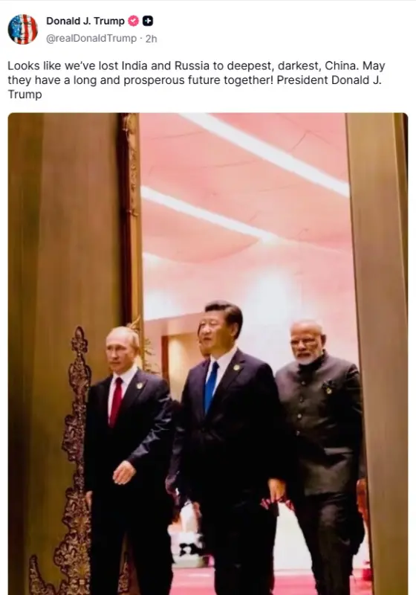416x595 pixels.
Task: Click the pink verified checkmark badge
Action: click(x=133, y=21)
